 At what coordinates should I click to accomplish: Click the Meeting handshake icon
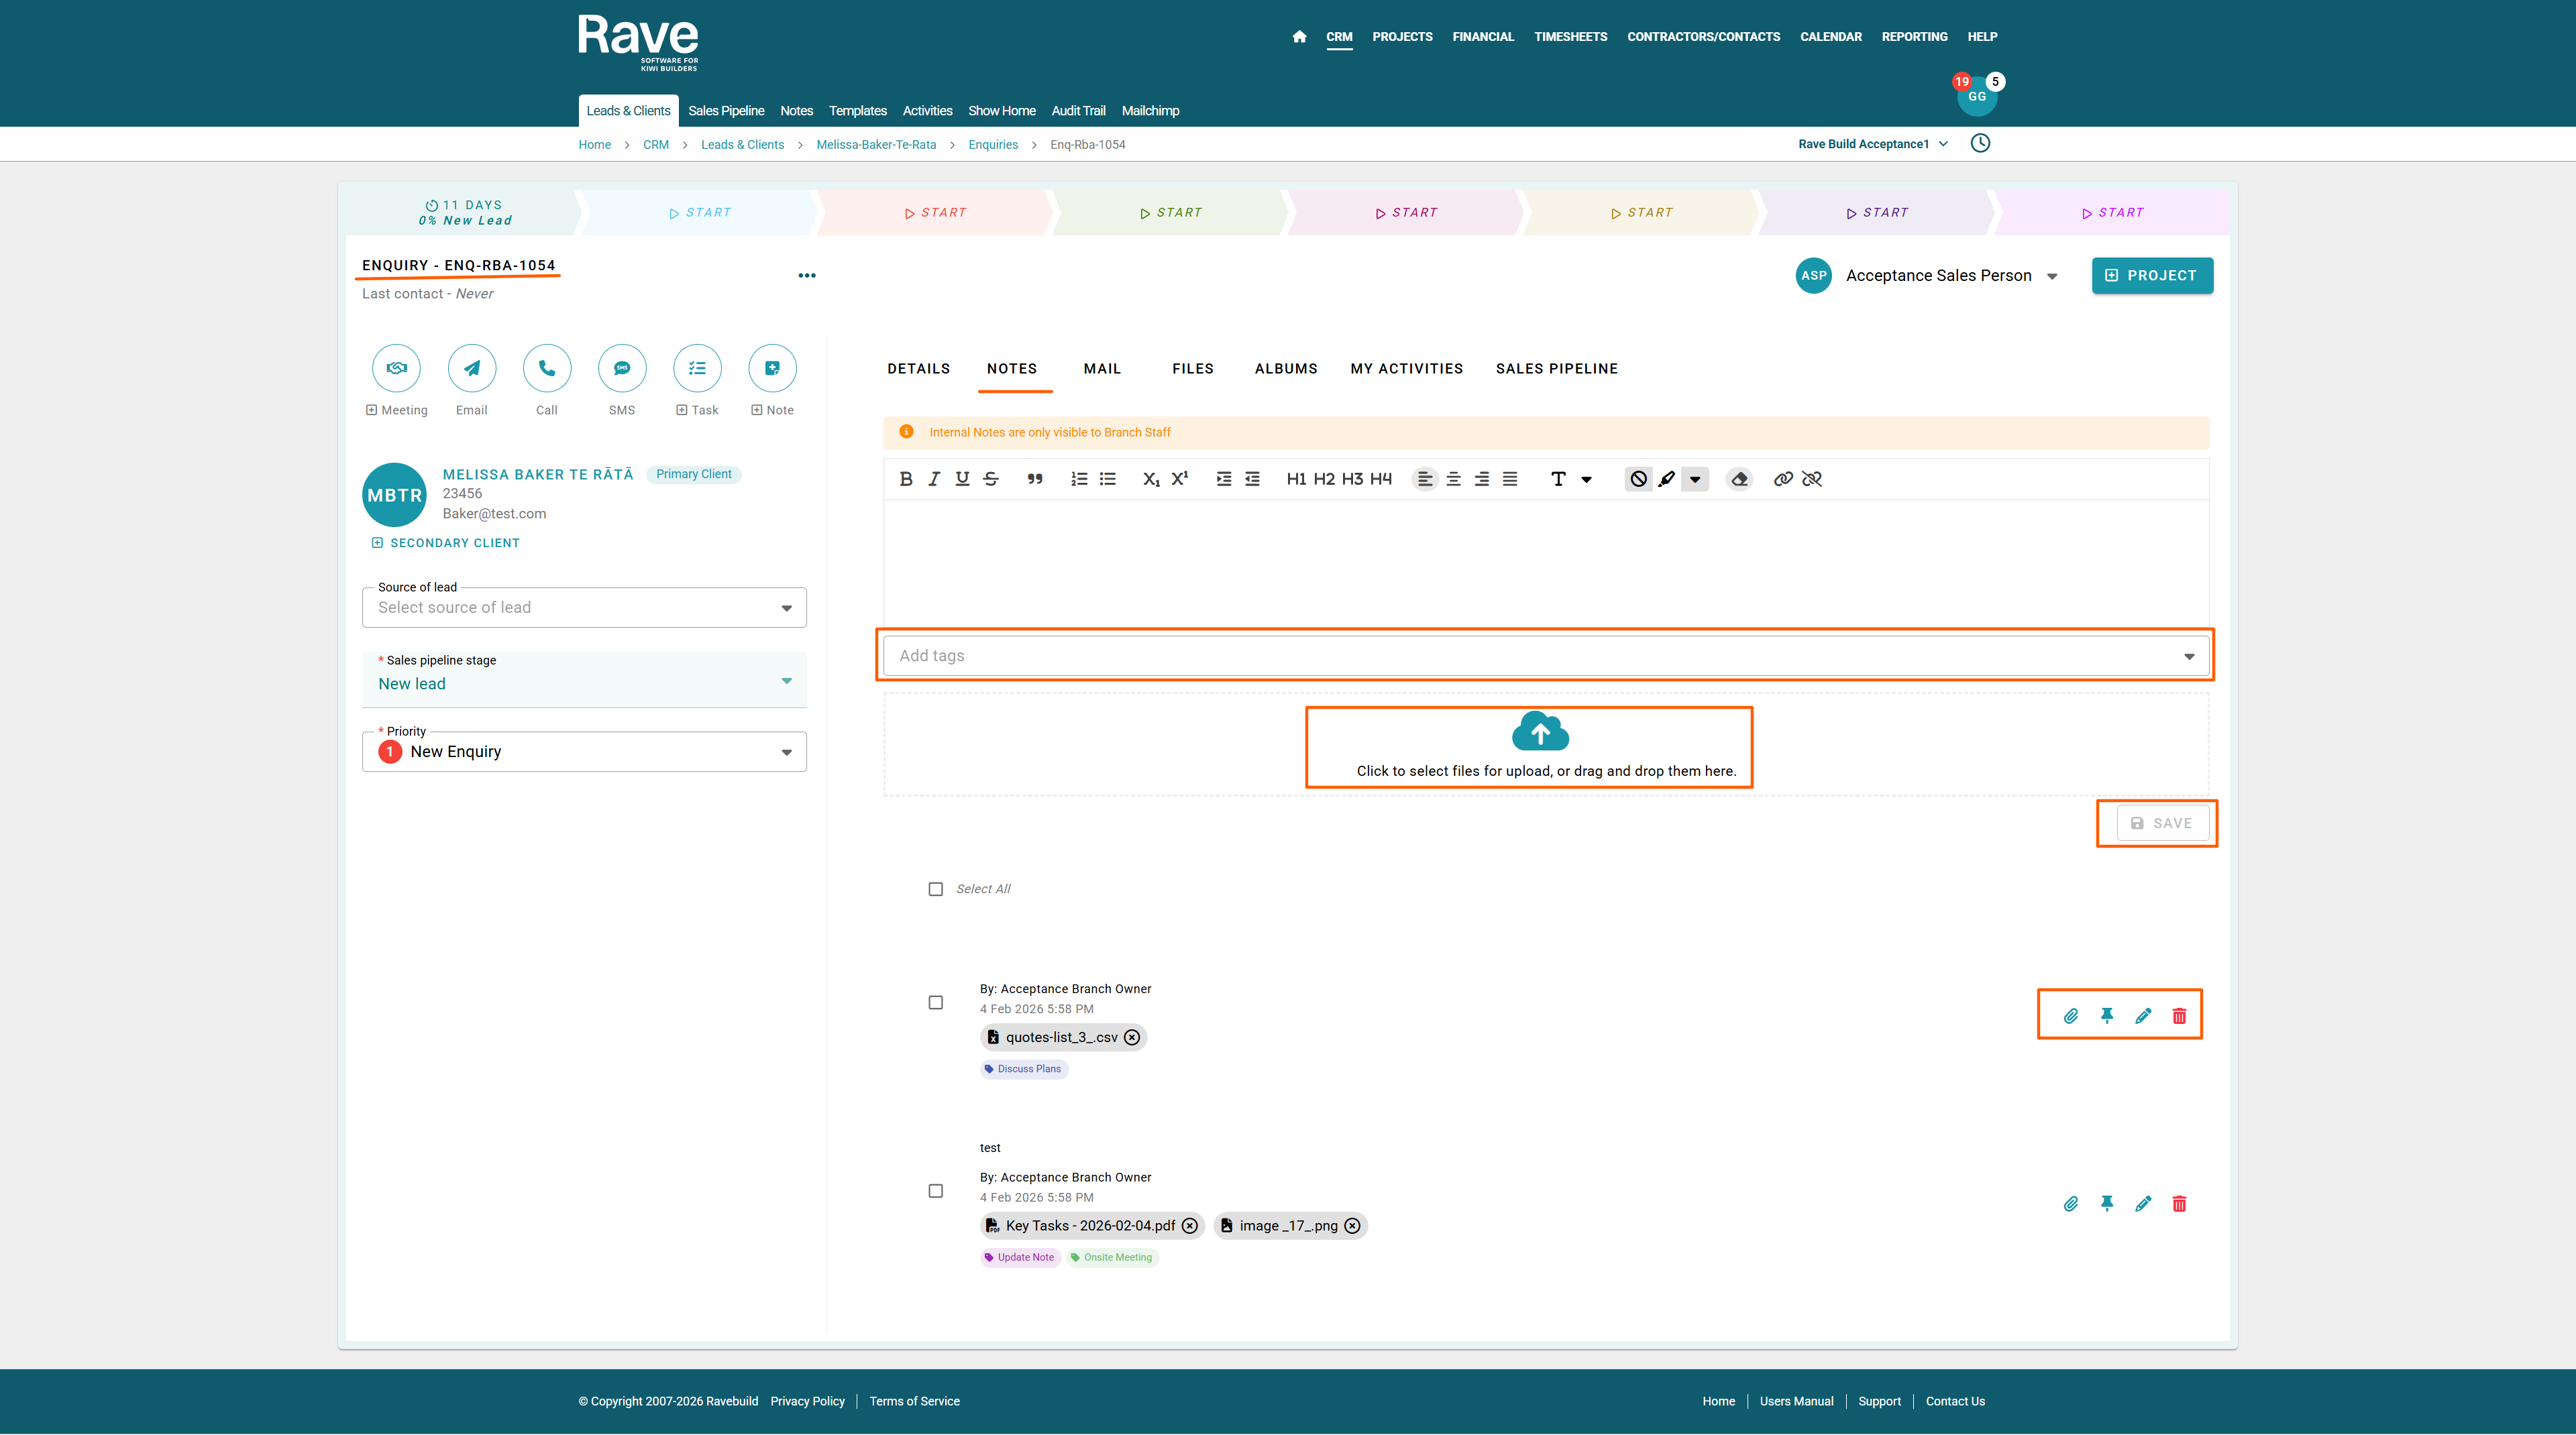coord(396,367)
